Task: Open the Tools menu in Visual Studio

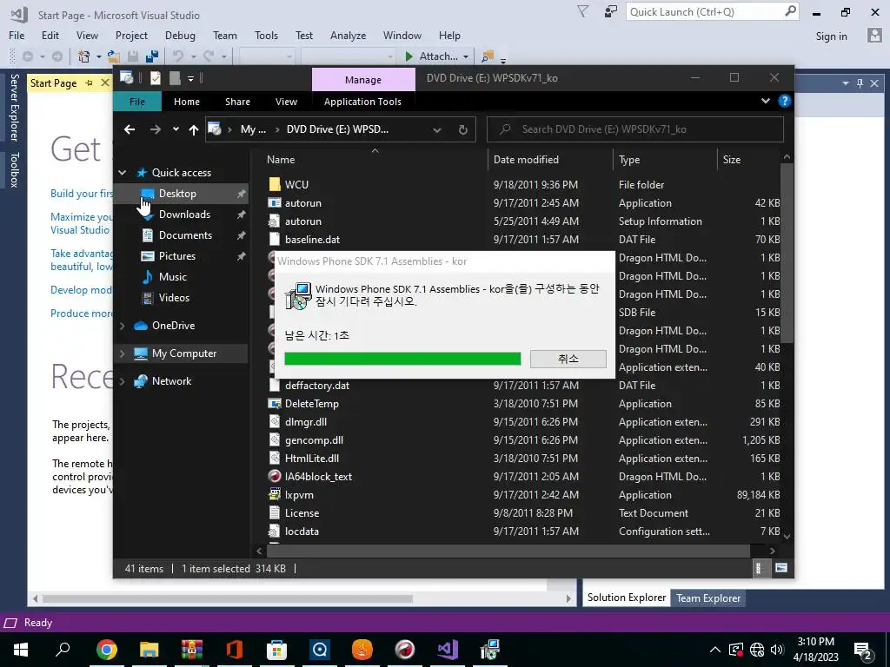Action: (266, 35)
